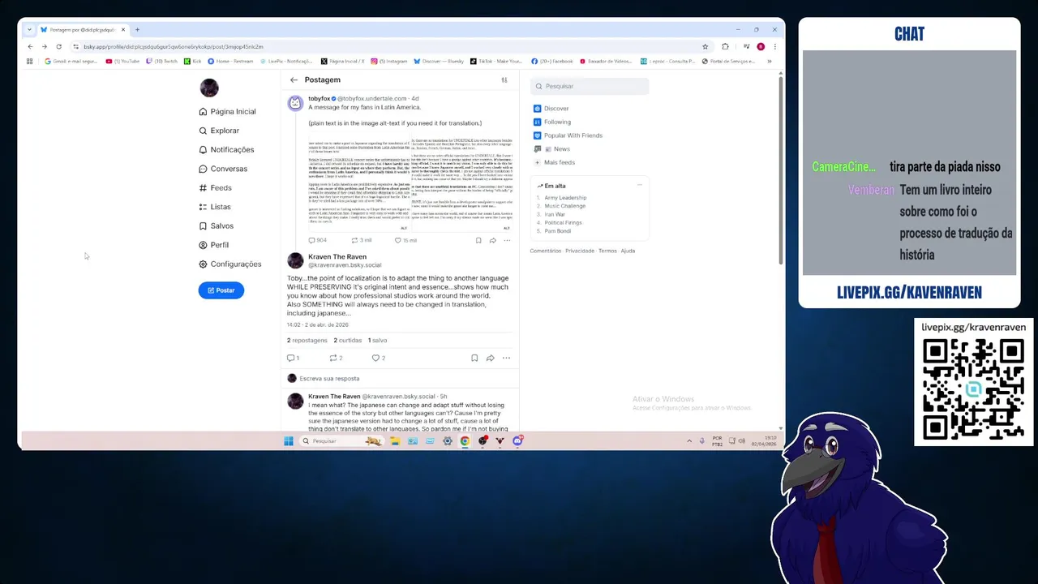1038x584 pixels.
Task: Open Perfil in the sidebar
Action: [x=213, y=245]
